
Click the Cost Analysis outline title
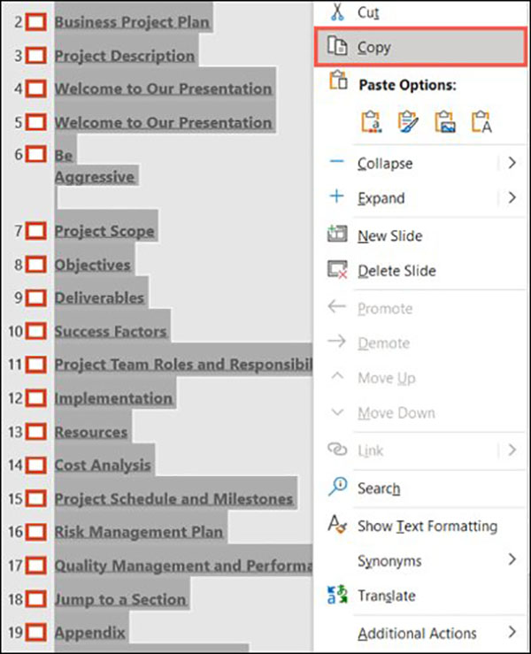point(103,465)
